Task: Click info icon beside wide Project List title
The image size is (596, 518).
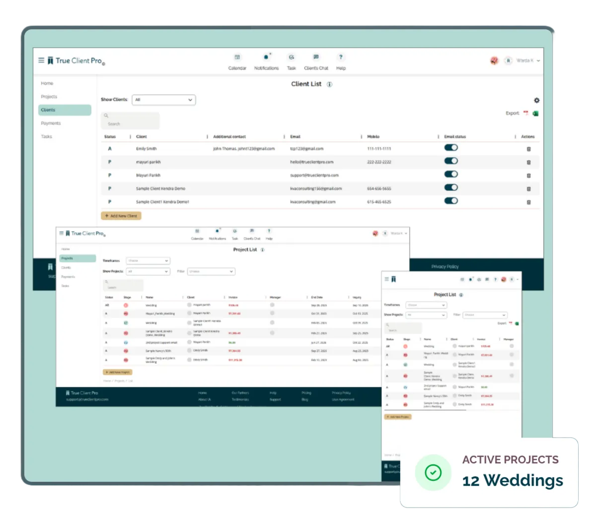Action: point(262,250)
